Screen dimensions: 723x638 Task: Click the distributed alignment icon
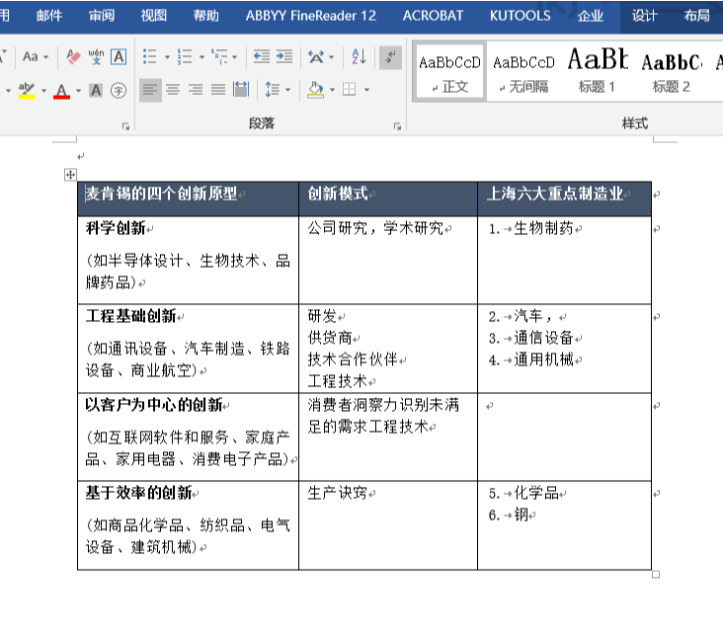tap(241, 89)
